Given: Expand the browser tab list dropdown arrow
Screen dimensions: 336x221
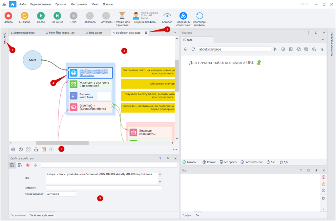Looking at the screenshot, I should pyautogui.click(x=323, y=40).
